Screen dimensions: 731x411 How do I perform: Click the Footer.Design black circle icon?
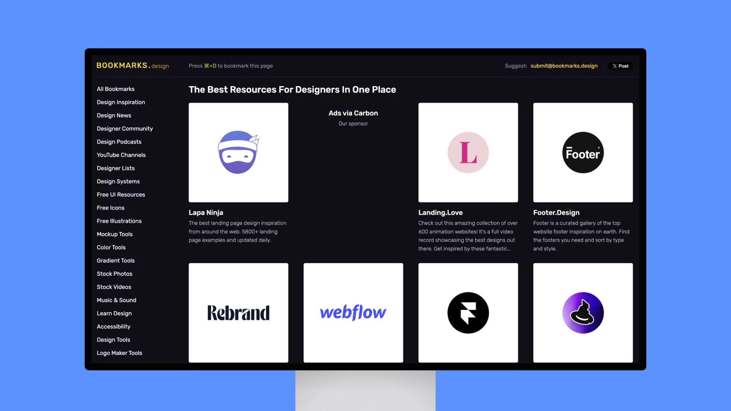[583, 153]
